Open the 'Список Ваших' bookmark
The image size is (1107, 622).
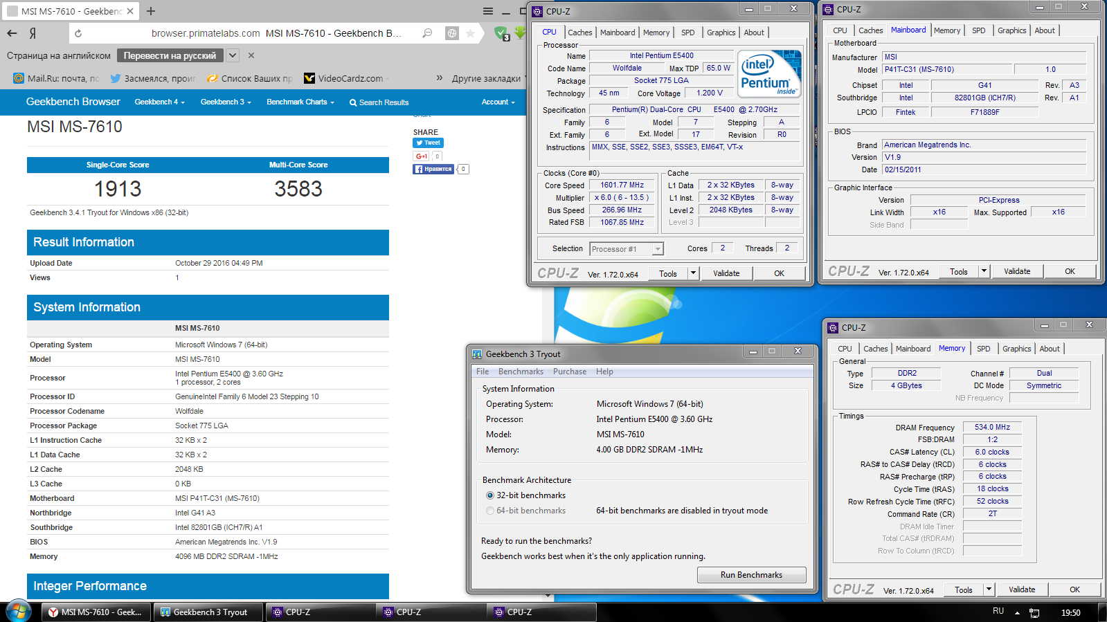pyautogui.click(x=250, y=78)
